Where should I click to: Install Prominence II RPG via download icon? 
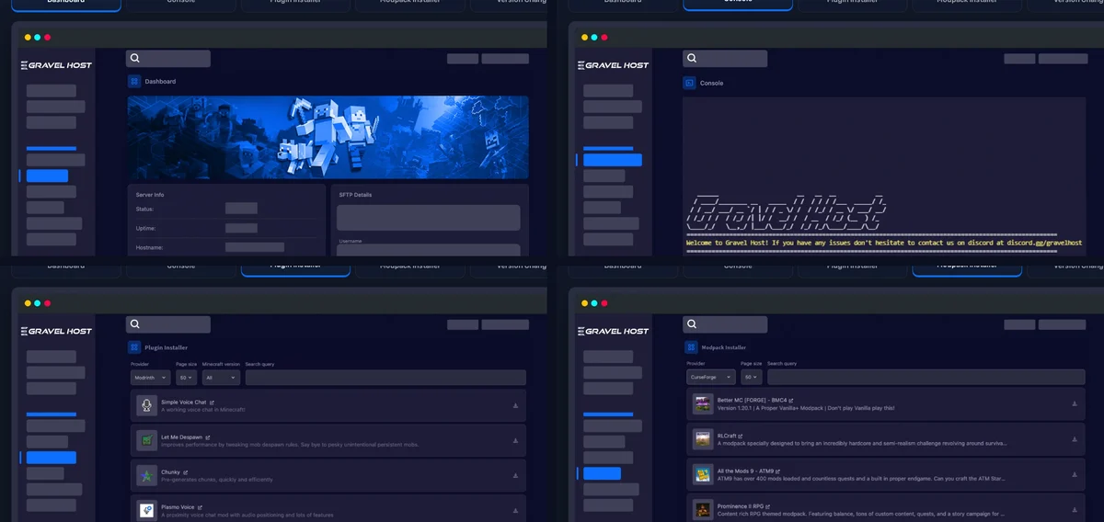click(1075, 508)
